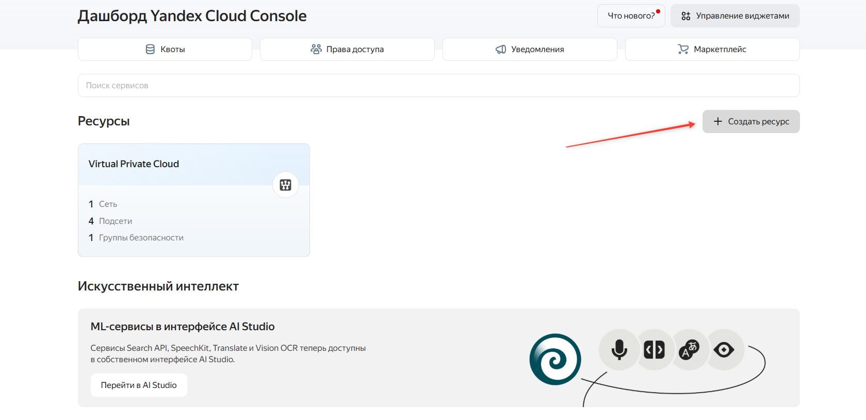Open the Квоты section
This screenshot has width=866, height=420.
165,50
